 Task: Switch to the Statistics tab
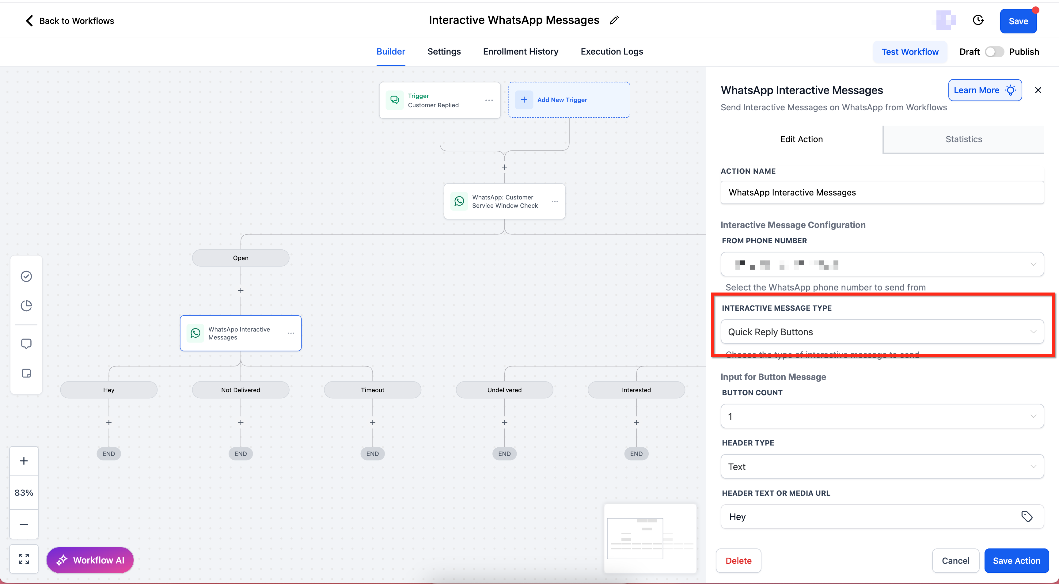tap(963, 139)
